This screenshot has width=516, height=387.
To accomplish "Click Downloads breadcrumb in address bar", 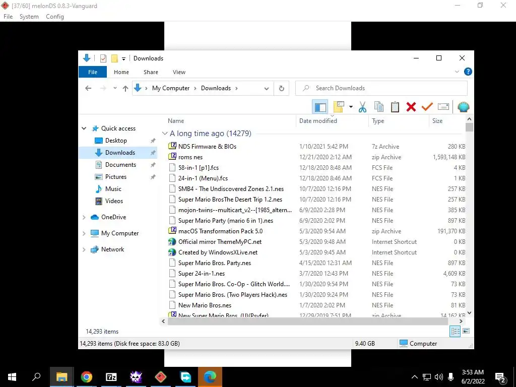I will pos(216,88).
